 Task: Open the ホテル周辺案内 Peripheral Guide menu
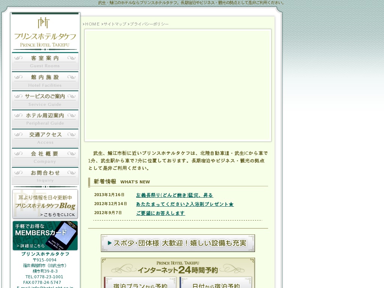[x=45, y=118]
